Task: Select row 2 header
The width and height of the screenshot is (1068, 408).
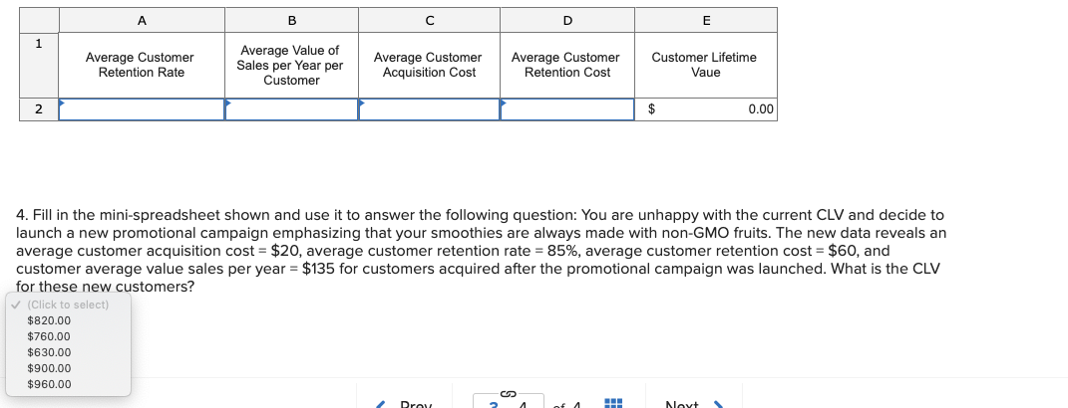Action: point(39,109)
